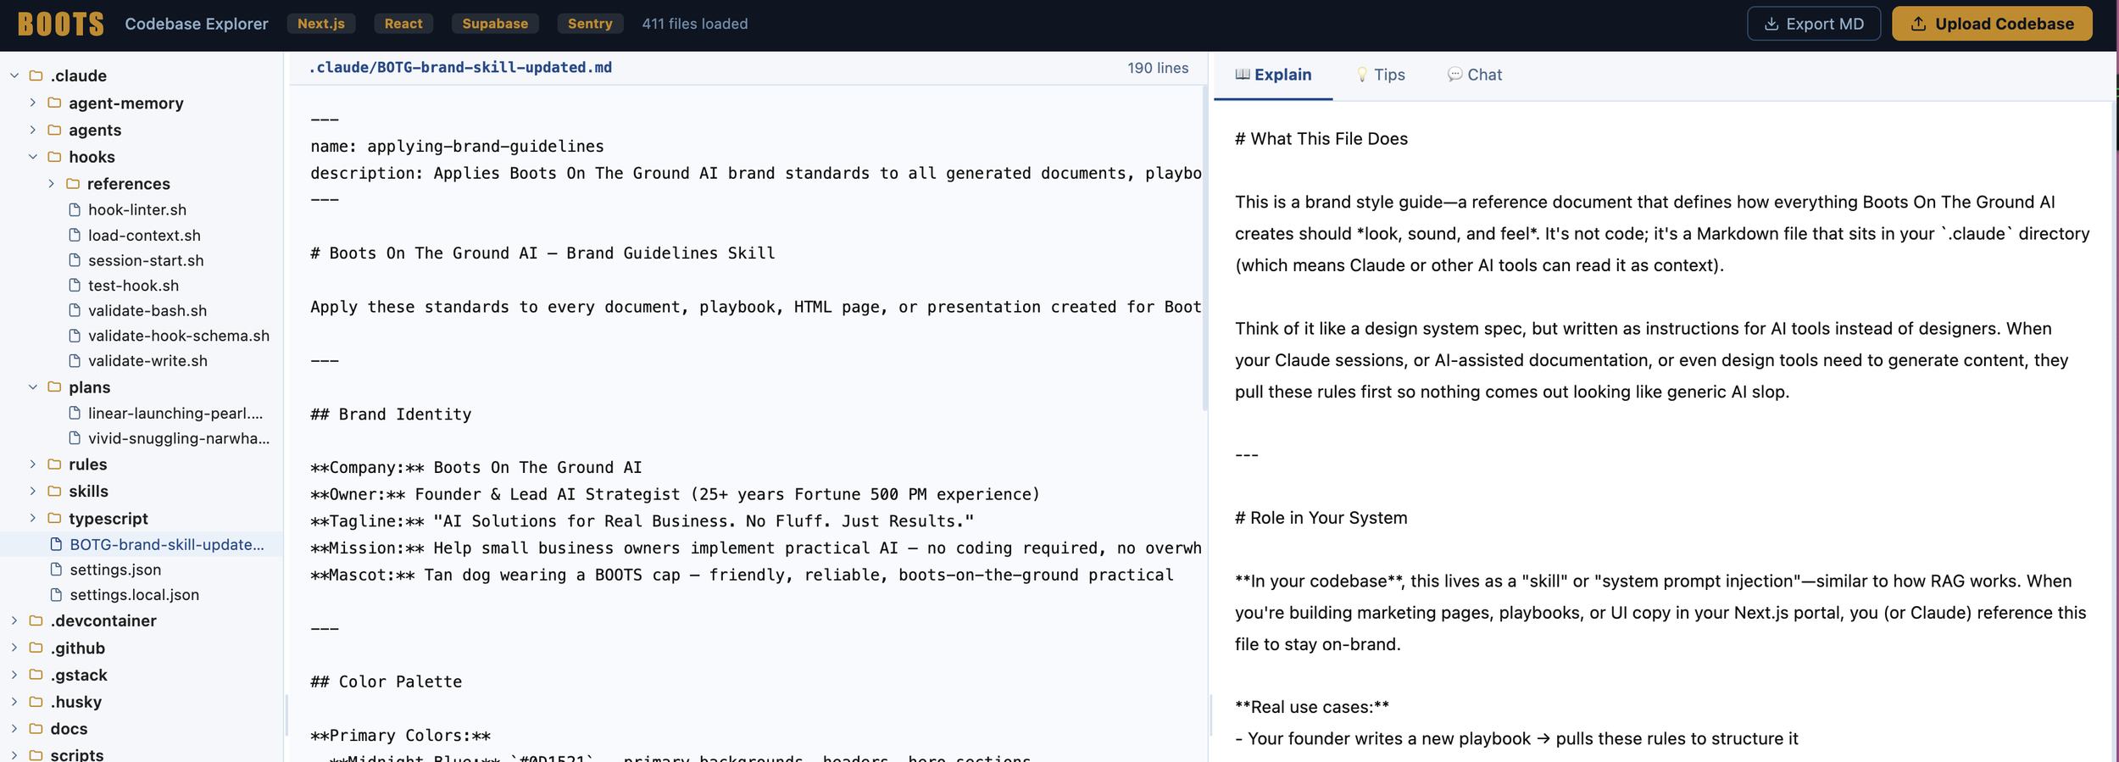Click the file icon next to validate-bash.sh
This screenshot has height=762, width=2119.
click(75, 310)
